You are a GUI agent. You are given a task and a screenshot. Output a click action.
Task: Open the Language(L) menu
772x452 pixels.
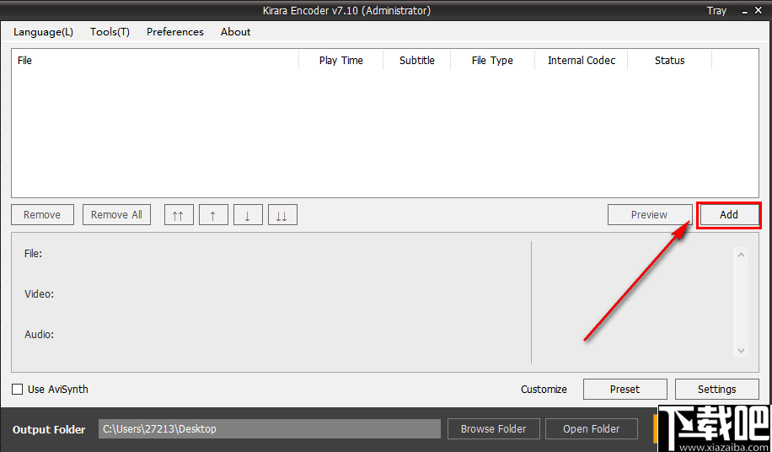tap(43, 32)
